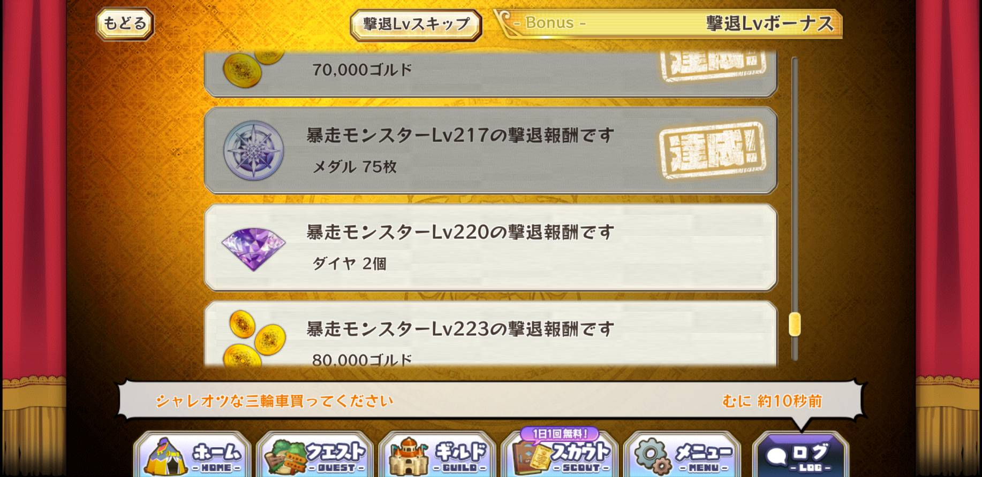This screenshot has width=982, height=477.
Task: Click the purple diamond icon
Action: (253, 249)
